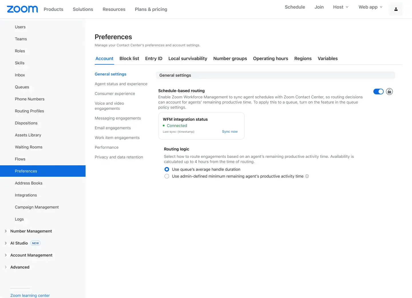Open Operating hours tab
412x298 pixels.
click(271, 58)
